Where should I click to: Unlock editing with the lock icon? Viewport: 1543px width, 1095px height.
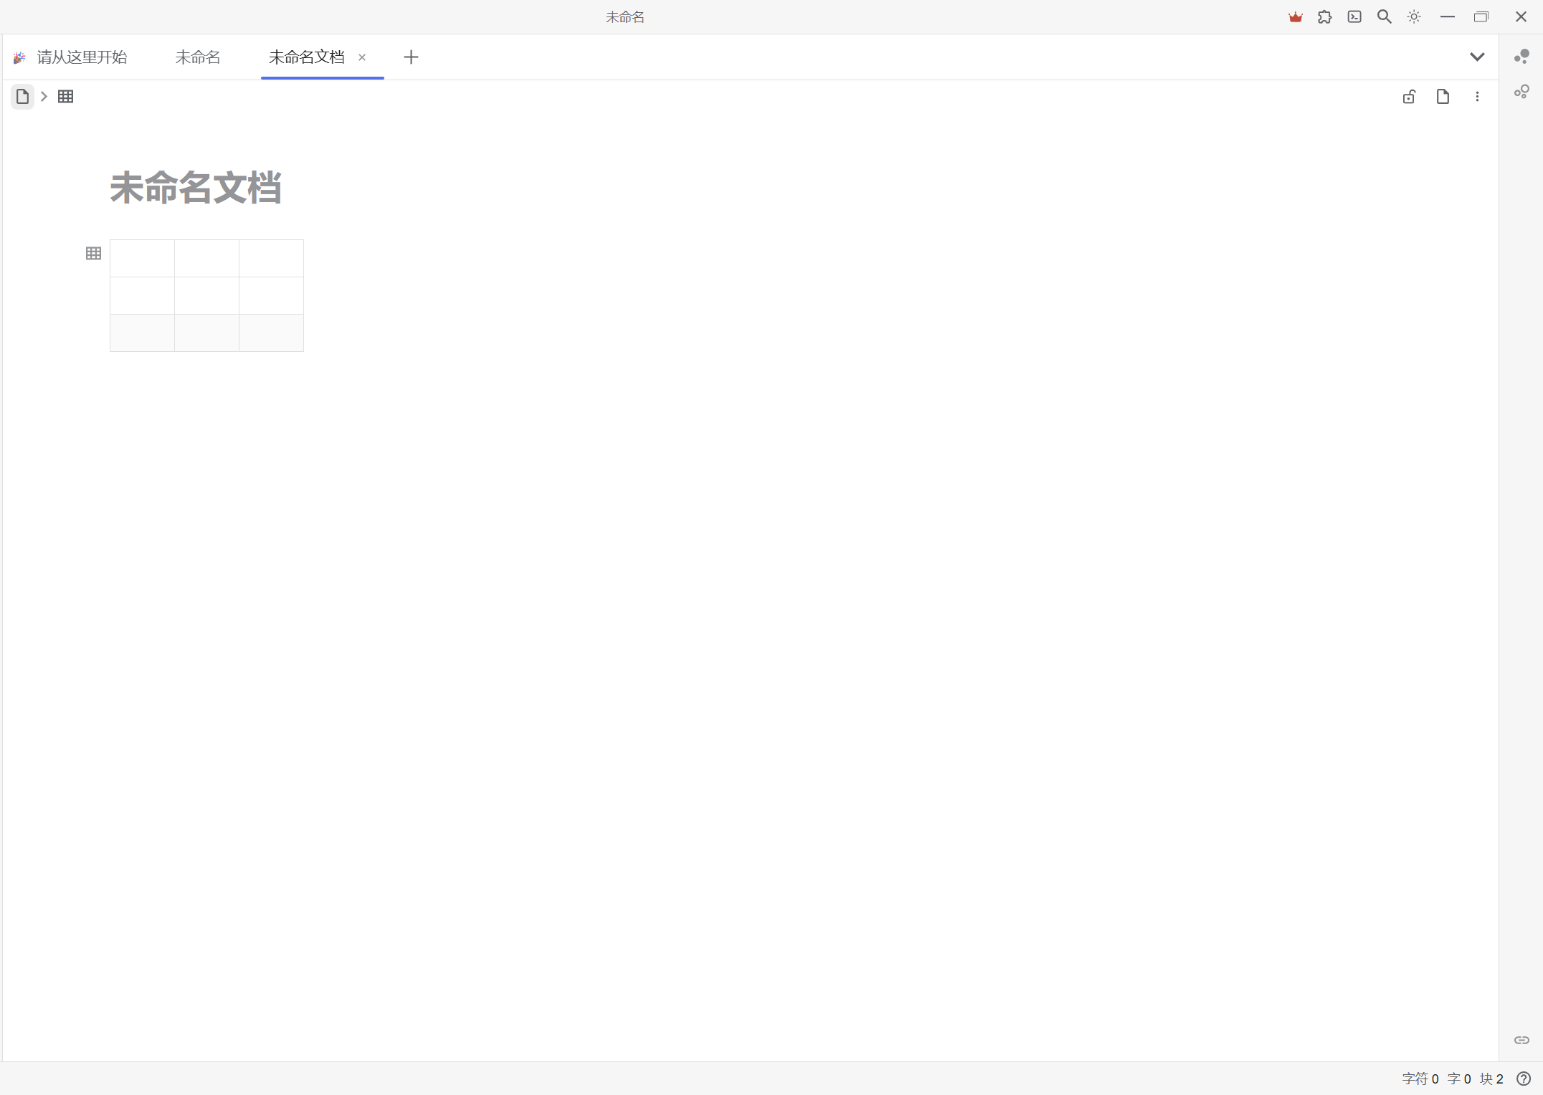[x=1409, y=96]
